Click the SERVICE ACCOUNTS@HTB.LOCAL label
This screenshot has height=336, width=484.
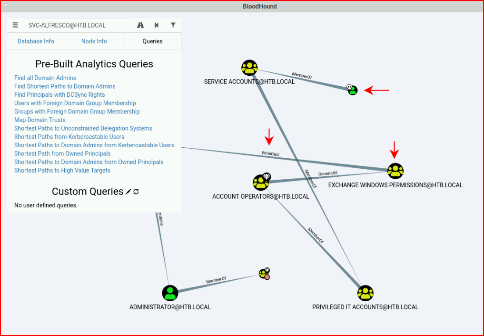[249, 82]
